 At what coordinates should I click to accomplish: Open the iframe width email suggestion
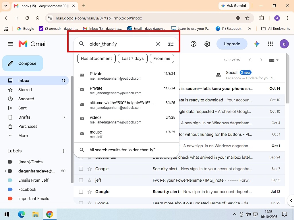[x=126, y=105]
